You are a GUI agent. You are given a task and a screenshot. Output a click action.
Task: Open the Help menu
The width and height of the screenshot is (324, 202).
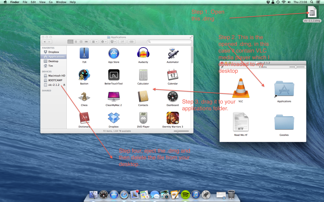73,2
